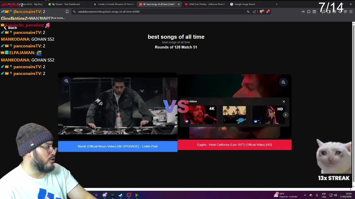Bookmark this page with the bookmark icon
Viewport: 355px width, 199px height.
click(x=67, y=12)
